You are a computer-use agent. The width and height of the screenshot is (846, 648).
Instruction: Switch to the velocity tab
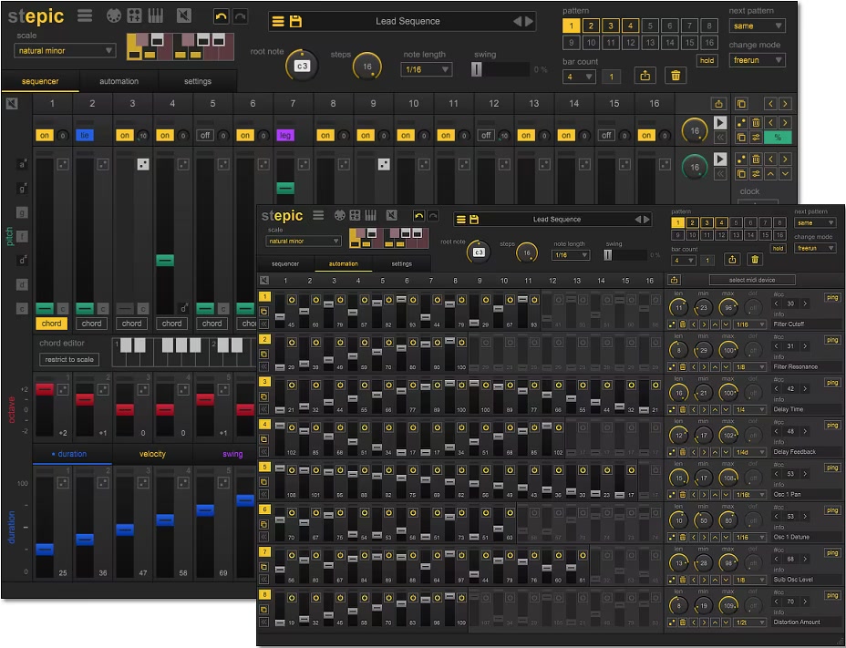(152, 454)
